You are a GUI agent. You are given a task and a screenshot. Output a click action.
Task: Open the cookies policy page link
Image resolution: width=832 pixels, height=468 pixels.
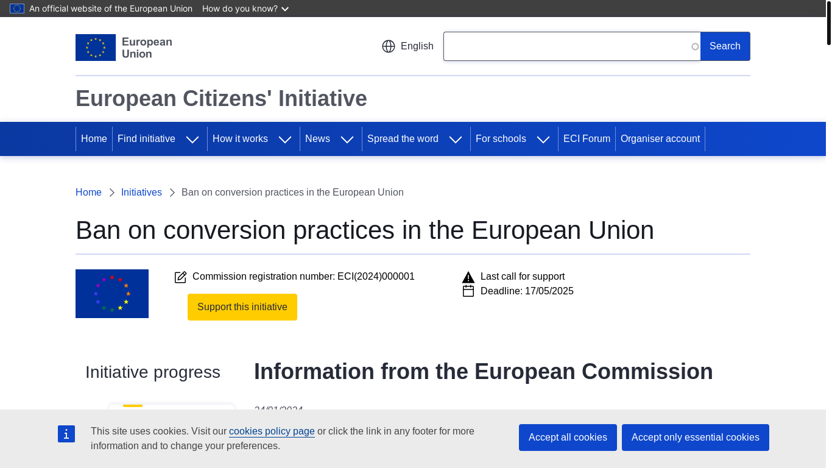pos(272,431)
